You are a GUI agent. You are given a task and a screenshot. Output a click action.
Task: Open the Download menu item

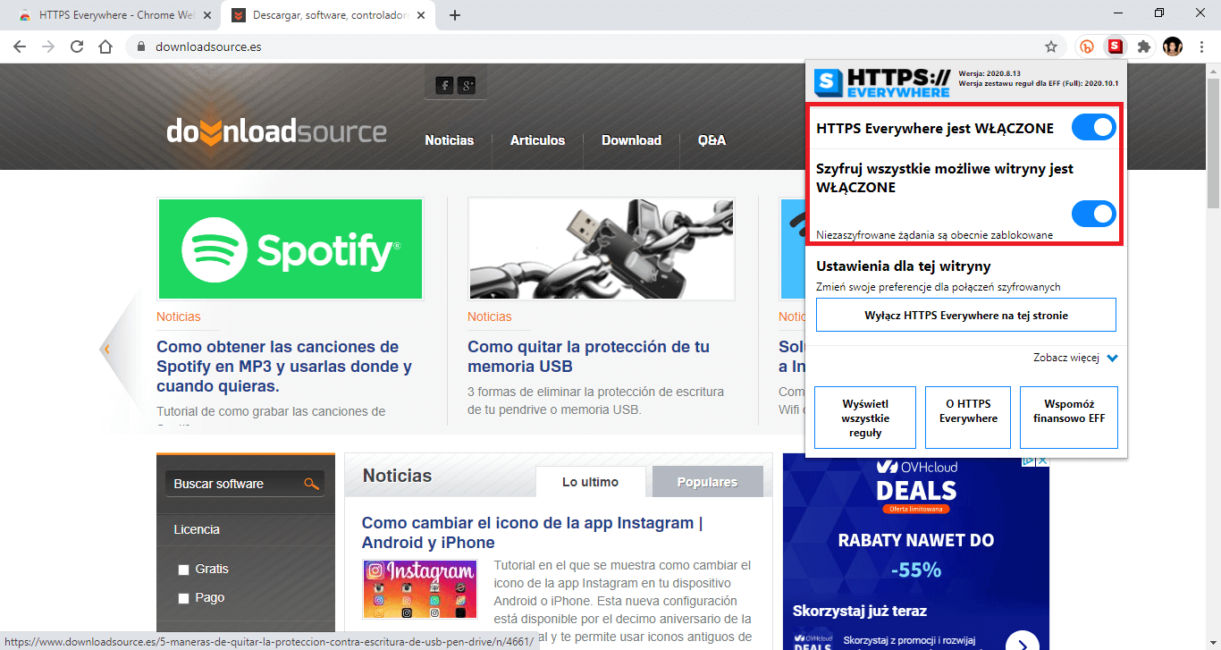[631, 140]
